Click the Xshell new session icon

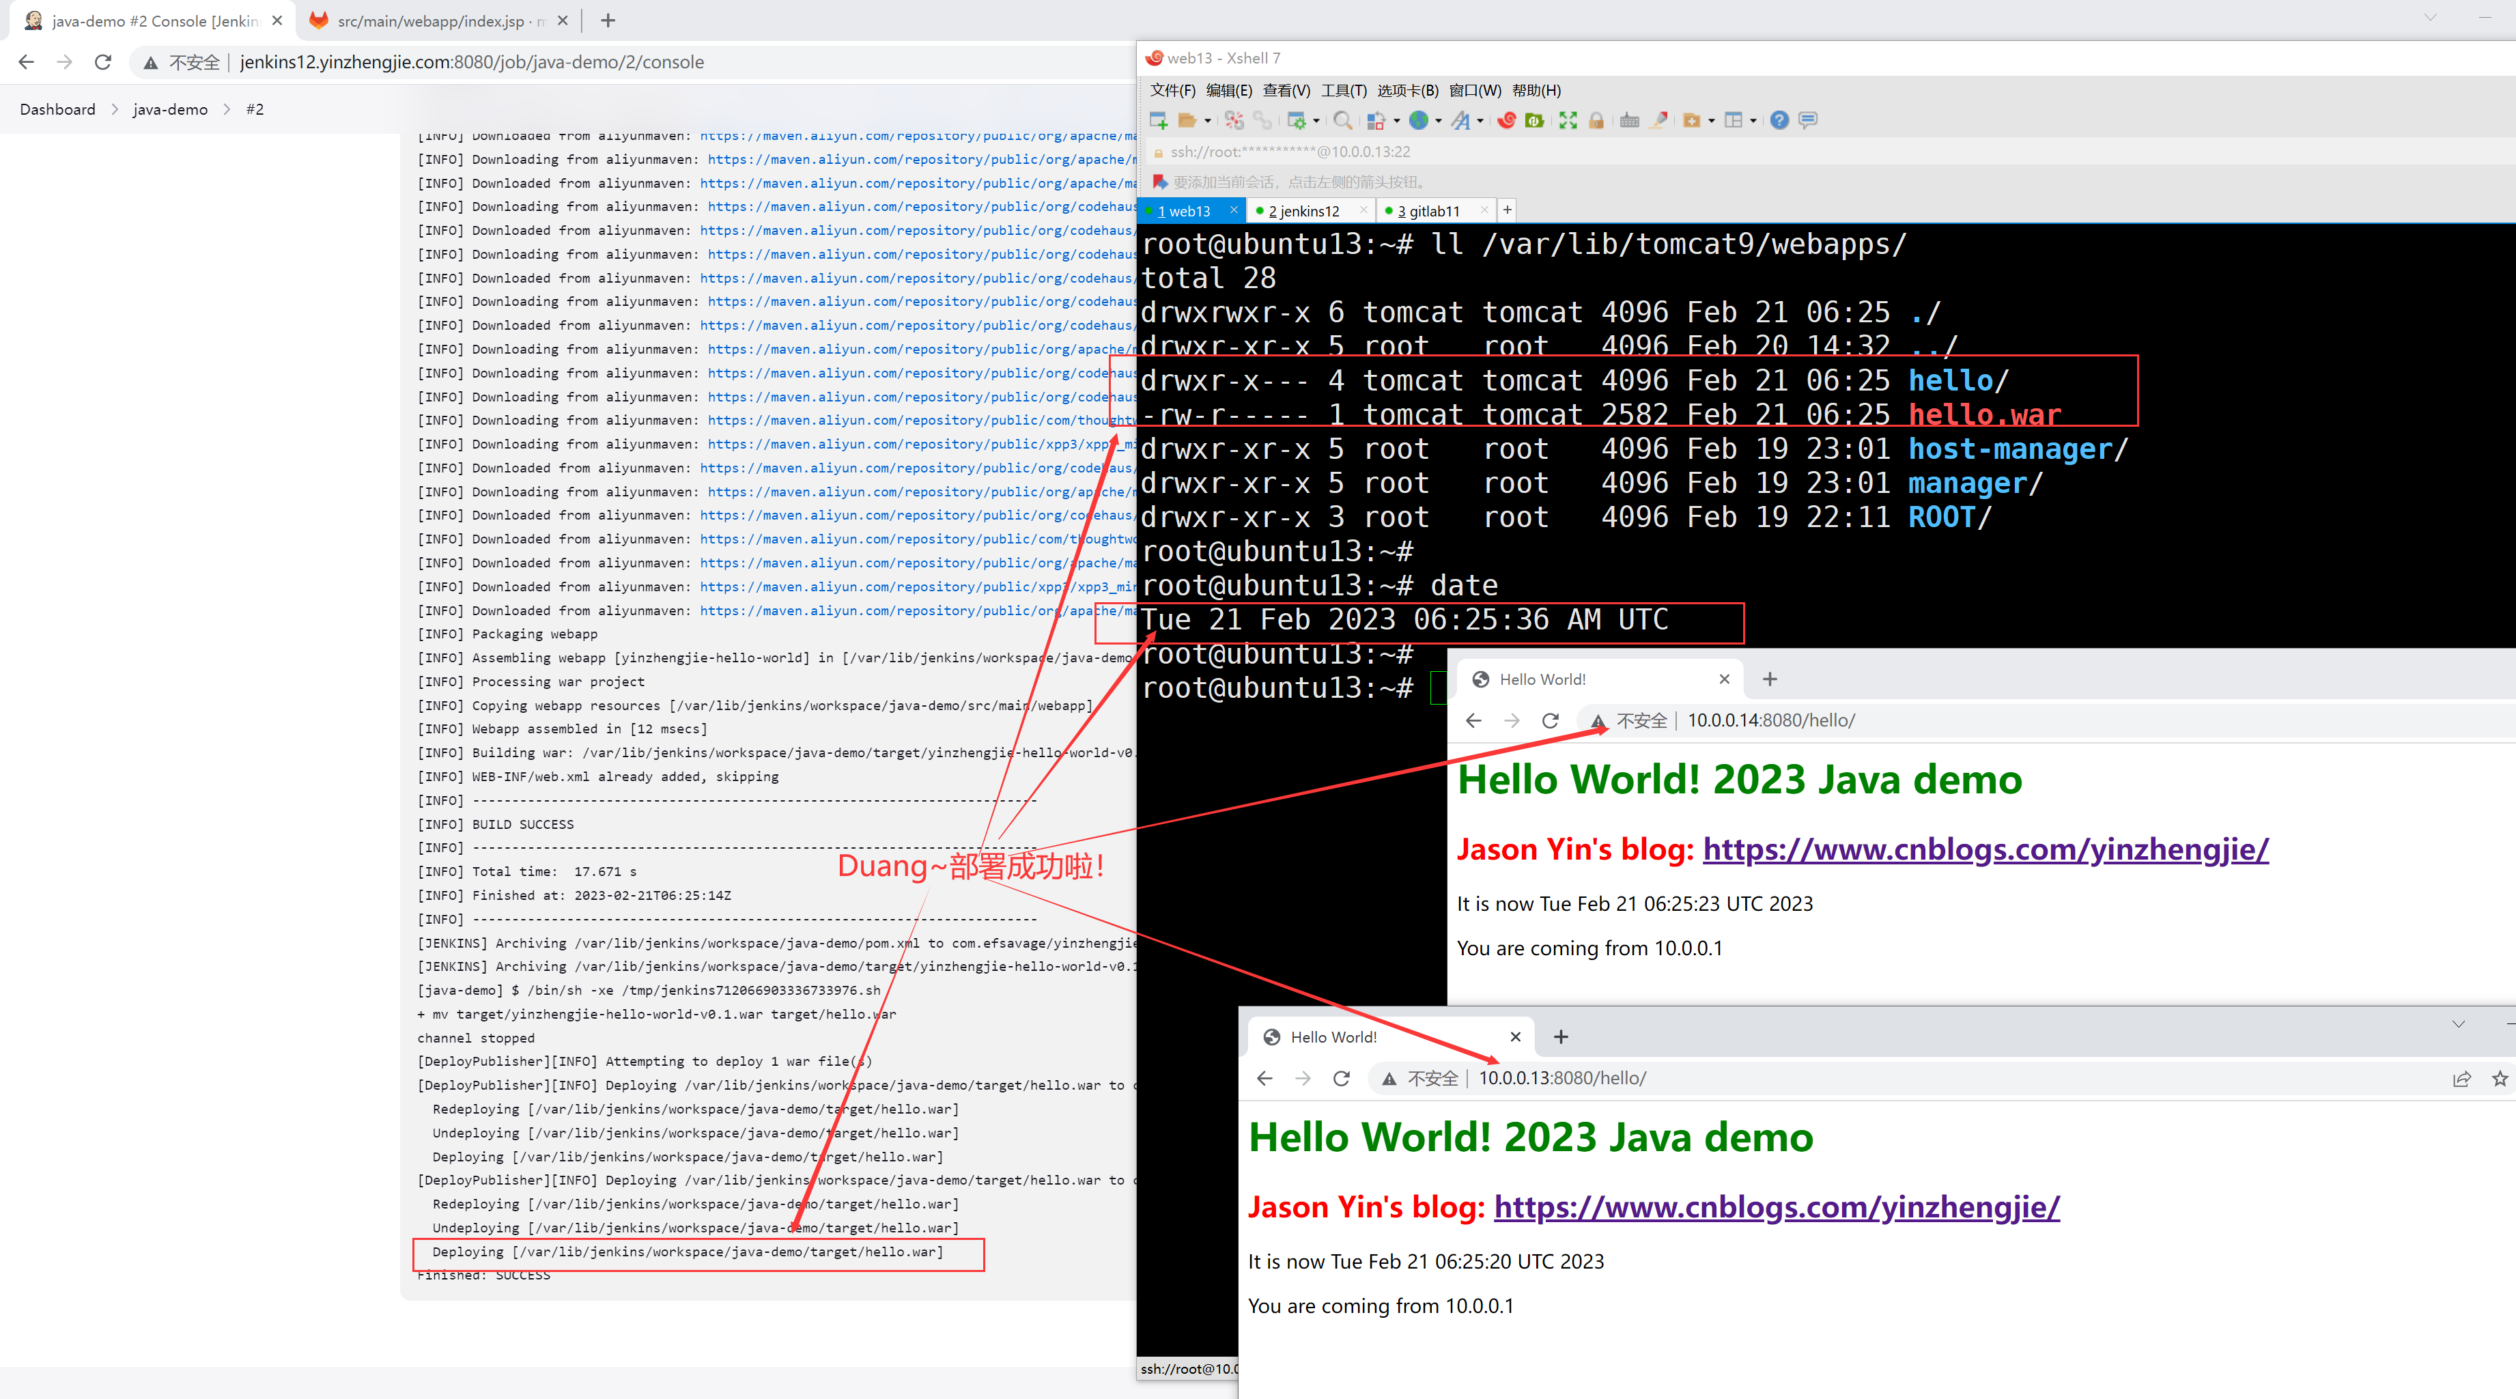pyautogui.click(x=1159, y=120)
